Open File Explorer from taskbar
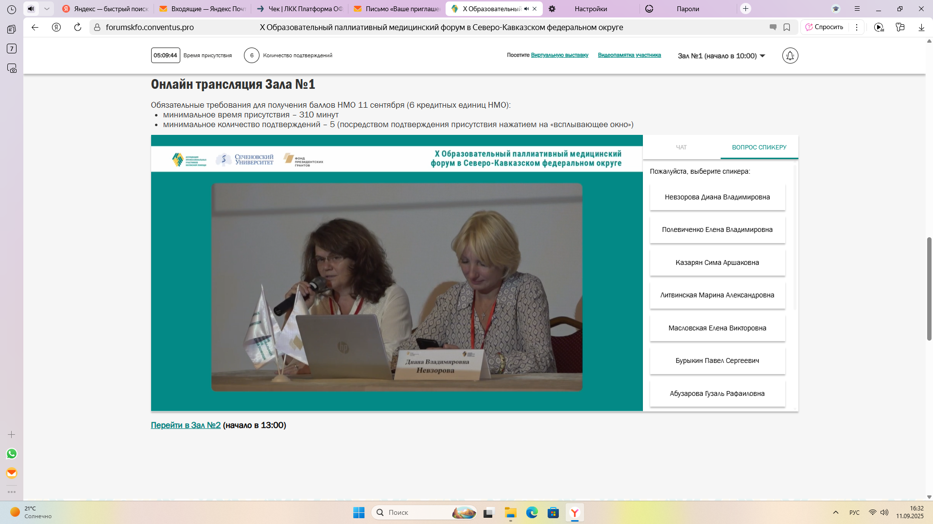 (510, 512)
